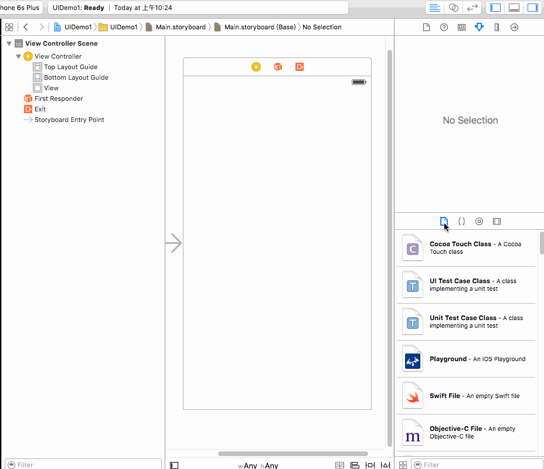Open the Attributes inspector
The image size is (544, 469).
(x=480, y=27)
